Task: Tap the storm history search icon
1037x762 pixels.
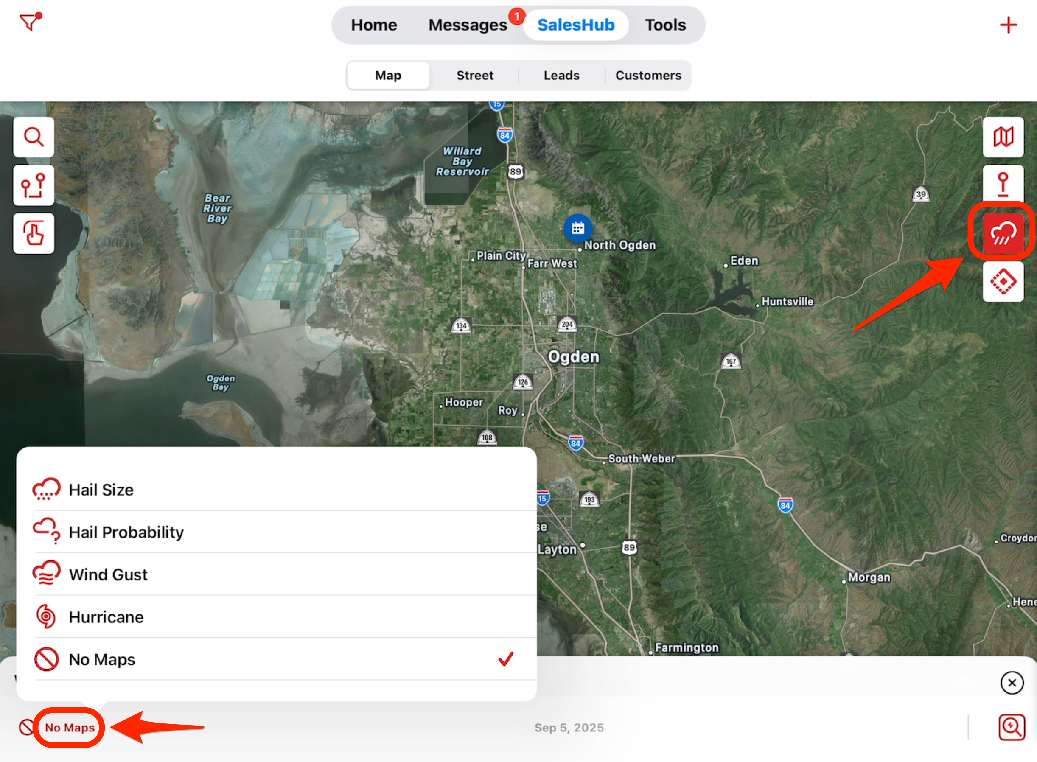Action: [x=1011, y=727]
